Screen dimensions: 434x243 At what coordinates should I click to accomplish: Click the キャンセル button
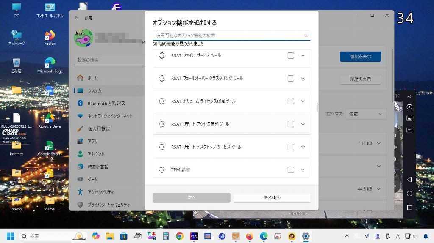[x=272, y=197]
